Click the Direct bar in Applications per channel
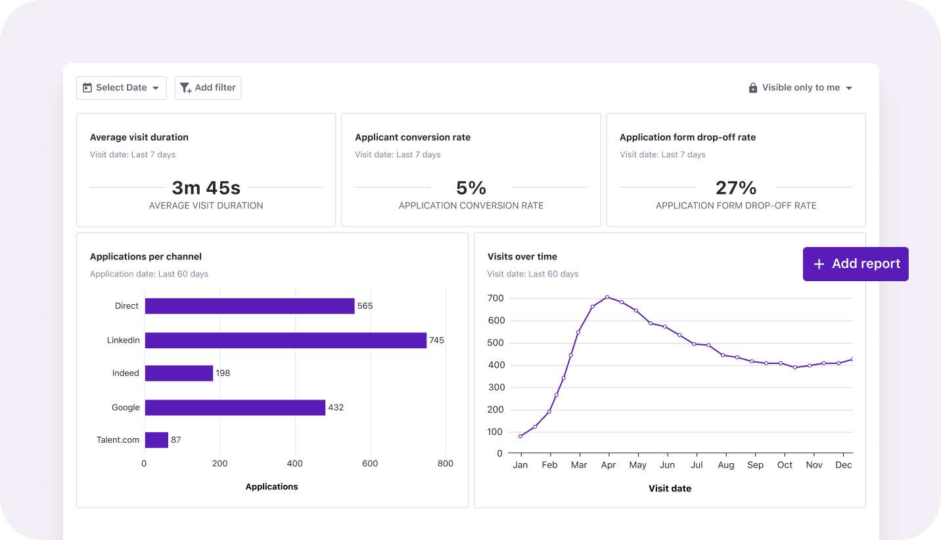The image size is (941, 540). point(250,305)
